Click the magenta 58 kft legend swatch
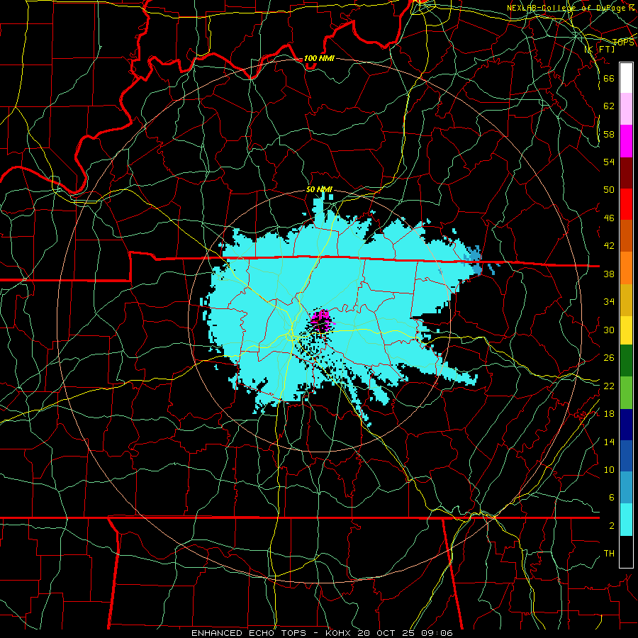The height and width of the screenshot is (638, 638). [x=626, y=141]
